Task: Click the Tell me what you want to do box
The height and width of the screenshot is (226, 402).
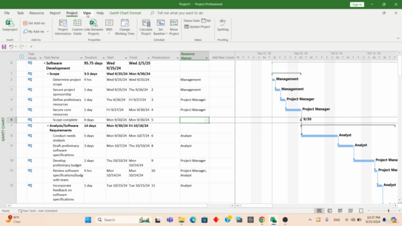Action: (180, 13)
